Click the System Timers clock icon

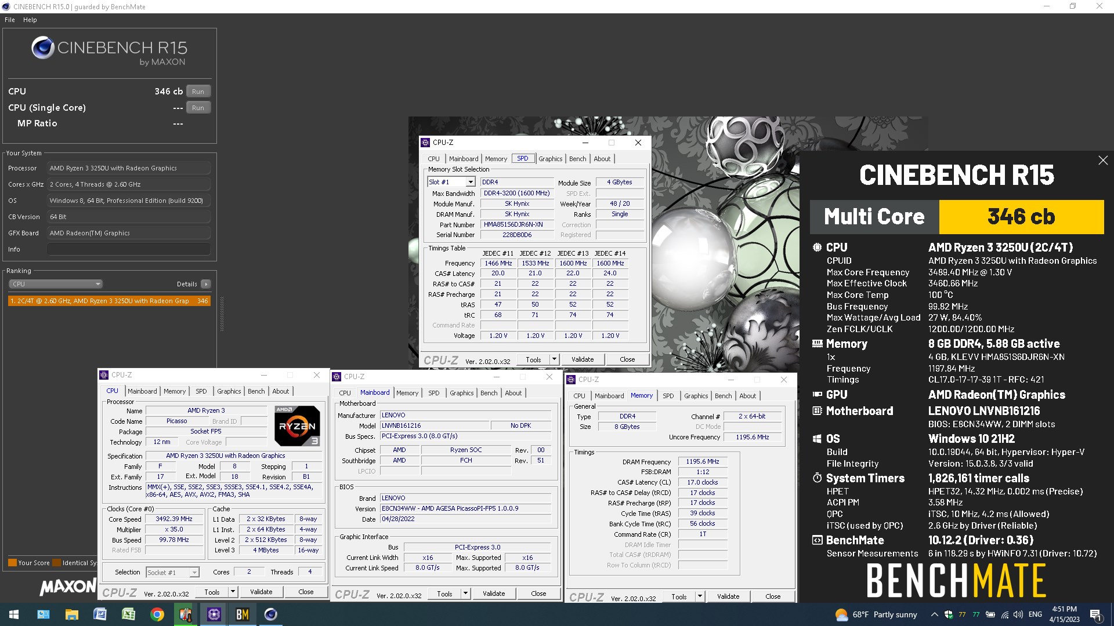(x=817, y=478)
